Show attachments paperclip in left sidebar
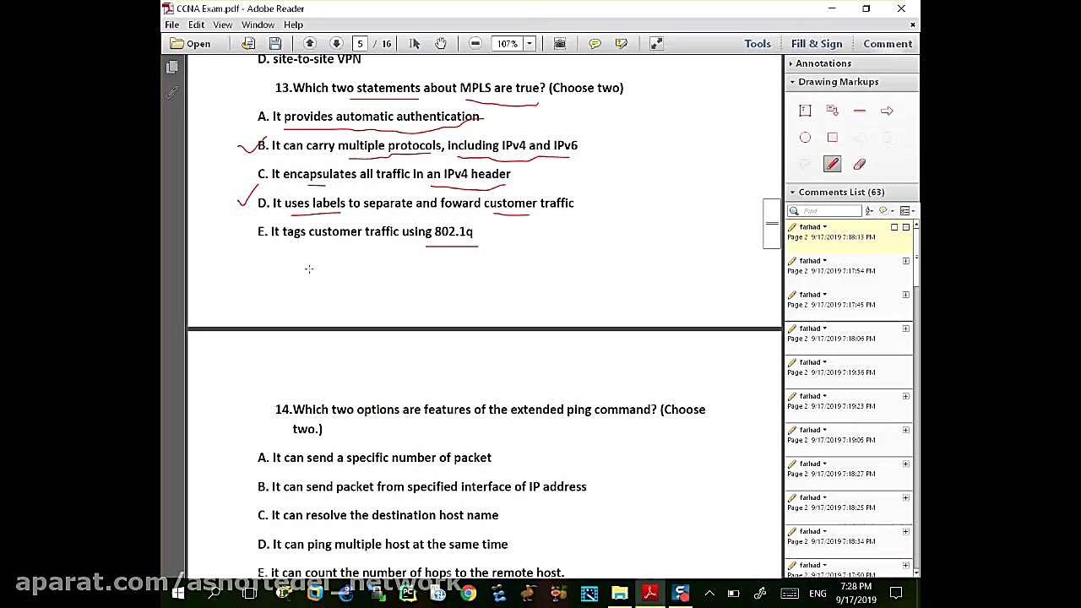 click(x=172, y=93)
